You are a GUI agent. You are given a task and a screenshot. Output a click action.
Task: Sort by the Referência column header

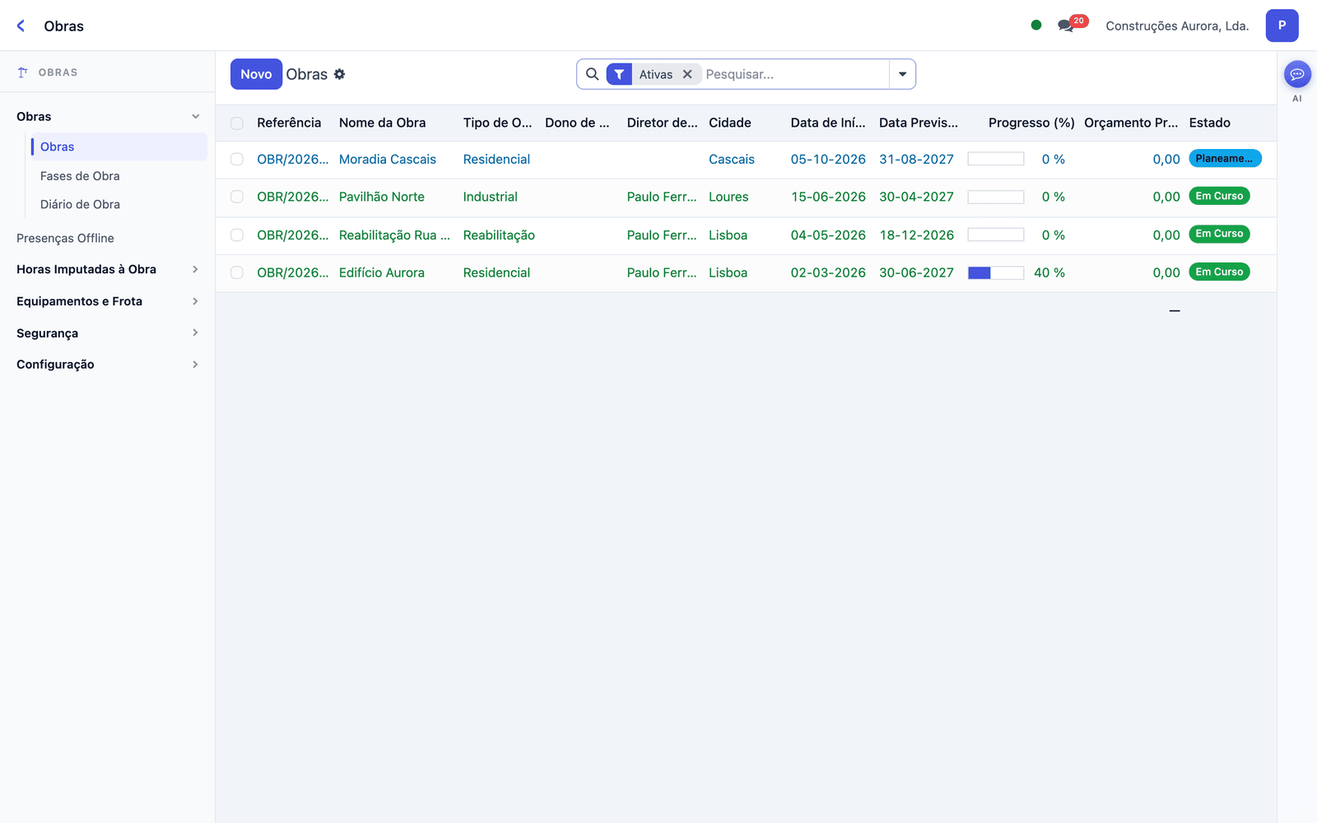[x=289, y=123]
